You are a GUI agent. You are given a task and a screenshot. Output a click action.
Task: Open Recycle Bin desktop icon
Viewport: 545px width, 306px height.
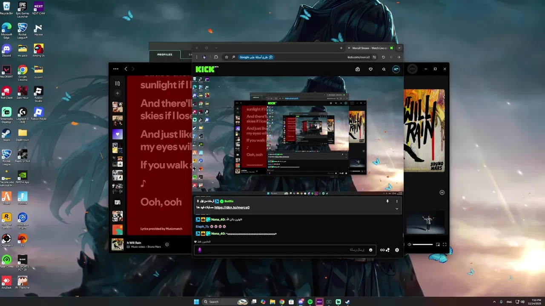(6, 8)
